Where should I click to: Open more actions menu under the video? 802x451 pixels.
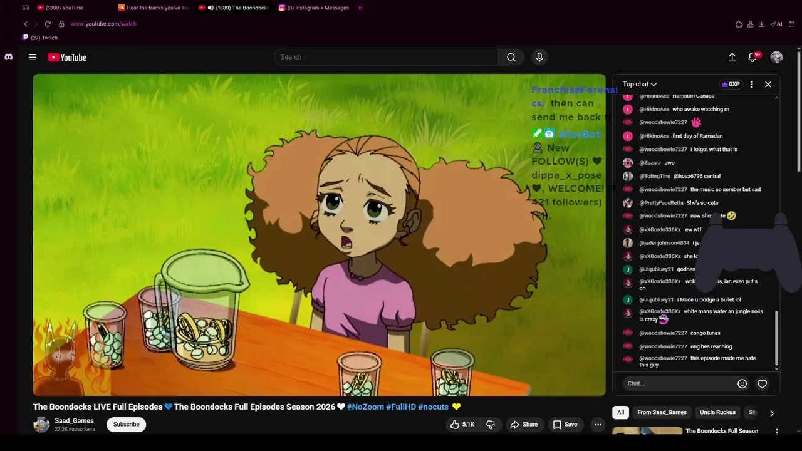[598, 424]
